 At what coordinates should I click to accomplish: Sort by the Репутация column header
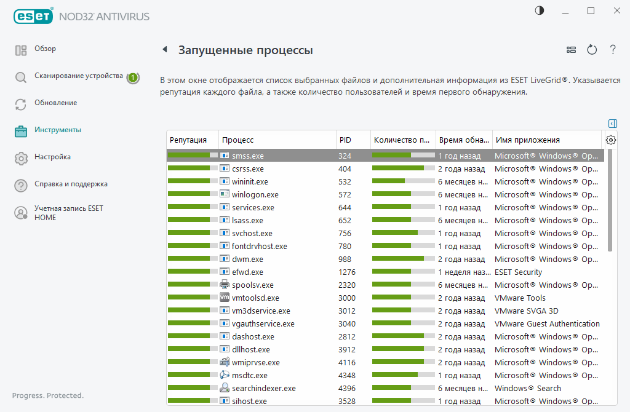click(x=193, y=140)
